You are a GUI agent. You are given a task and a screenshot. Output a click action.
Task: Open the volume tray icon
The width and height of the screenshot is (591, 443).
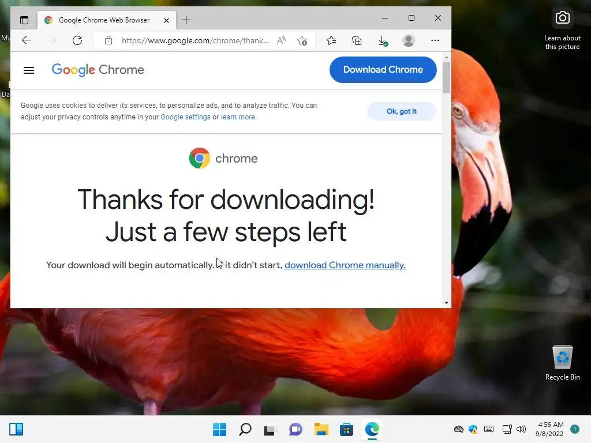click(x=521, y=429)
